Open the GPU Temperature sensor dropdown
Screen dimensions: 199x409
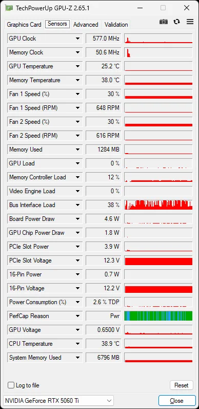77,66
